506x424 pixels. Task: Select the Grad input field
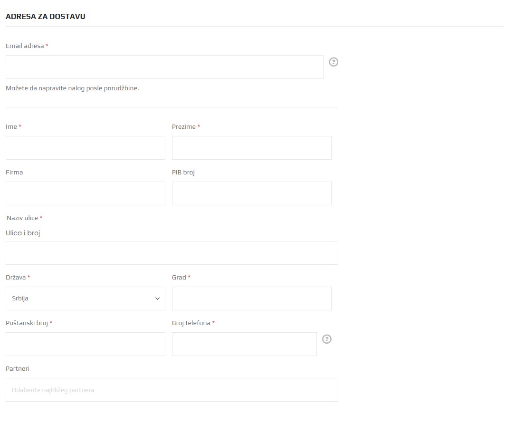pyautogui.click(x=251, y=299)
